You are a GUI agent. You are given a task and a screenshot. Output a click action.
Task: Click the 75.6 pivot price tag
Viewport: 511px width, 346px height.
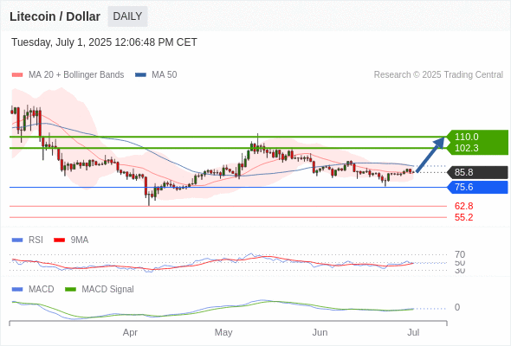(x=477, y=187)
